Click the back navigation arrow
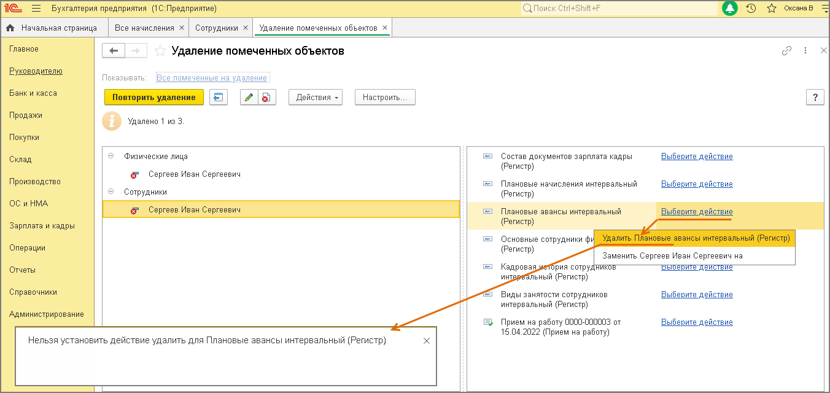The image size is (830, 393). point(114,51)
